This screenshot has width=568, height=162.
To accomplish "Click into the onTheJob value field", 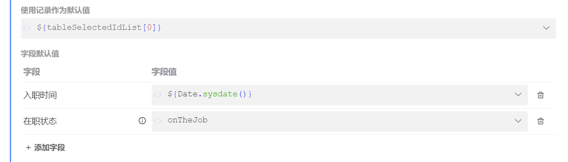I will point(340,121).
